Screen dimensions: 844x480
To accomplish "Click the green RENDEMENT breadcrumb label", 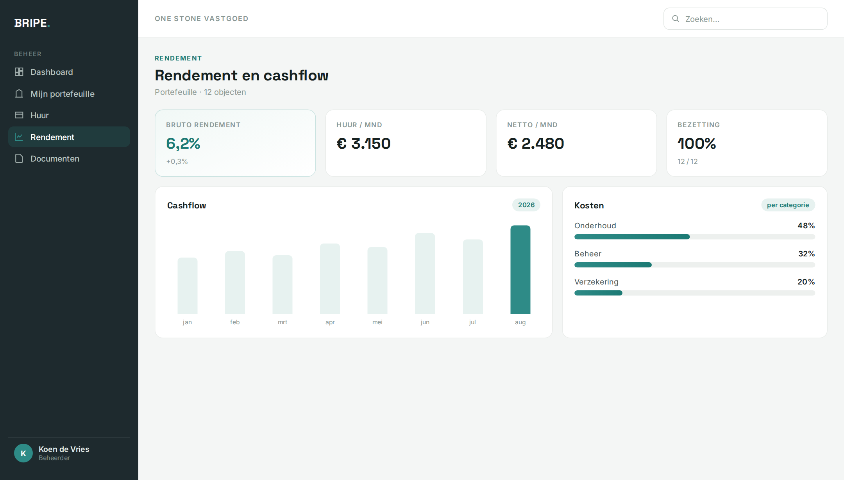I will point(178,58).
